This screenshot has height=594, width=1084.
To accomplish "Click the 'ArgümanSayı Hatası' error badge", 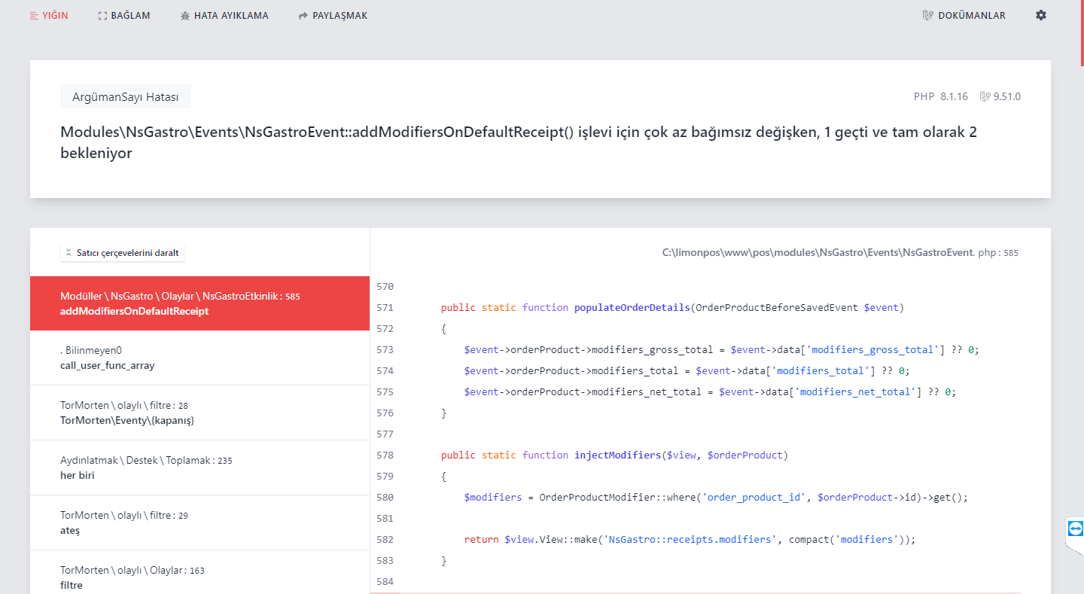I will point(125,96).
